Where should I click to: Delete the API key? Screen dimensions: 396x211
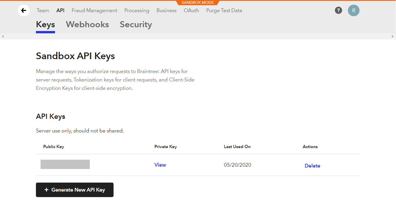click(x=312, y=166)
